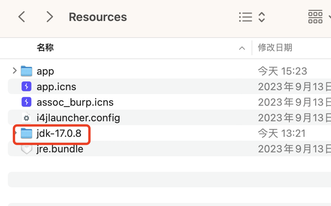
Task: Select the jre.bundle file name
Action: coord(60,149)
